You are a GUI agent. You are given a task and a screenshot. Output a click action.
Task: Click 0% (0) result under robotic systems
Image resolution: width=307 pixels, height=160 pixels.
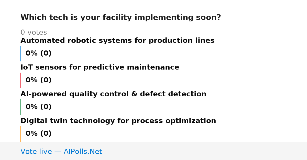tap(38, 54)
